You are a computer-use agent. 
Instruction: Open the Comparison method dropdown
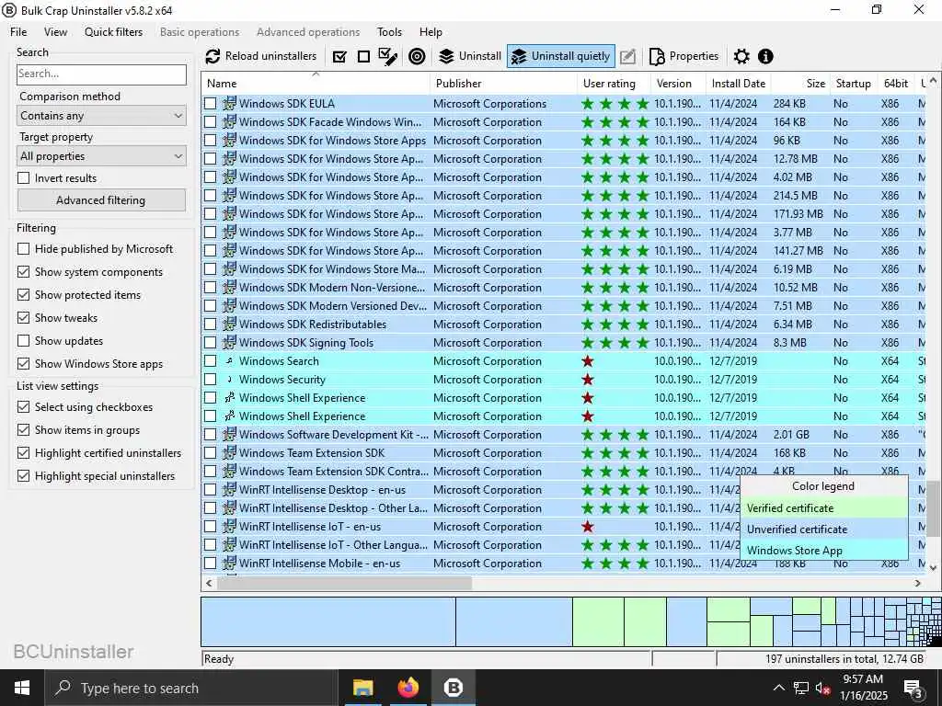(x=101, y=115)
